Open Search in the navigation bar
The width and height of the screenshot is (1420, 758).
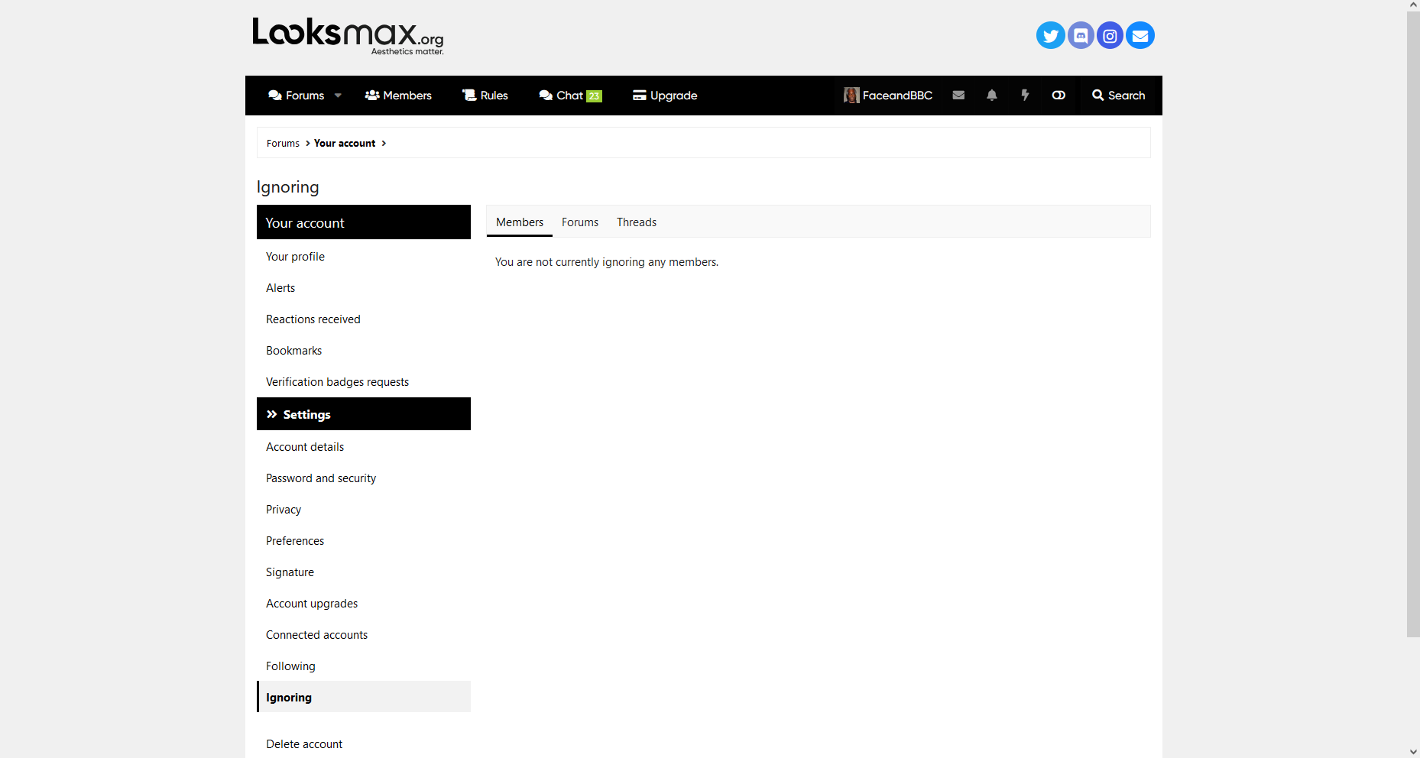(x=1118, y=96)
